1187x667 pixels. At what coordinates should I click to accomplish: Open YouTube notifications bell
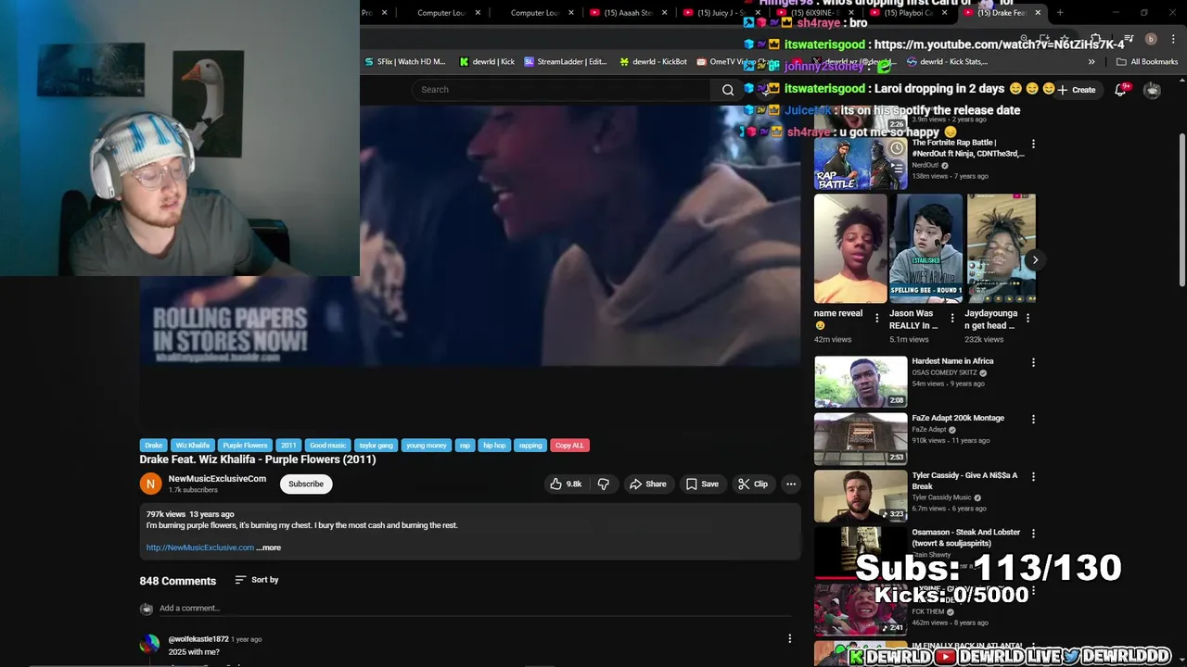(x=1120, y=90)
